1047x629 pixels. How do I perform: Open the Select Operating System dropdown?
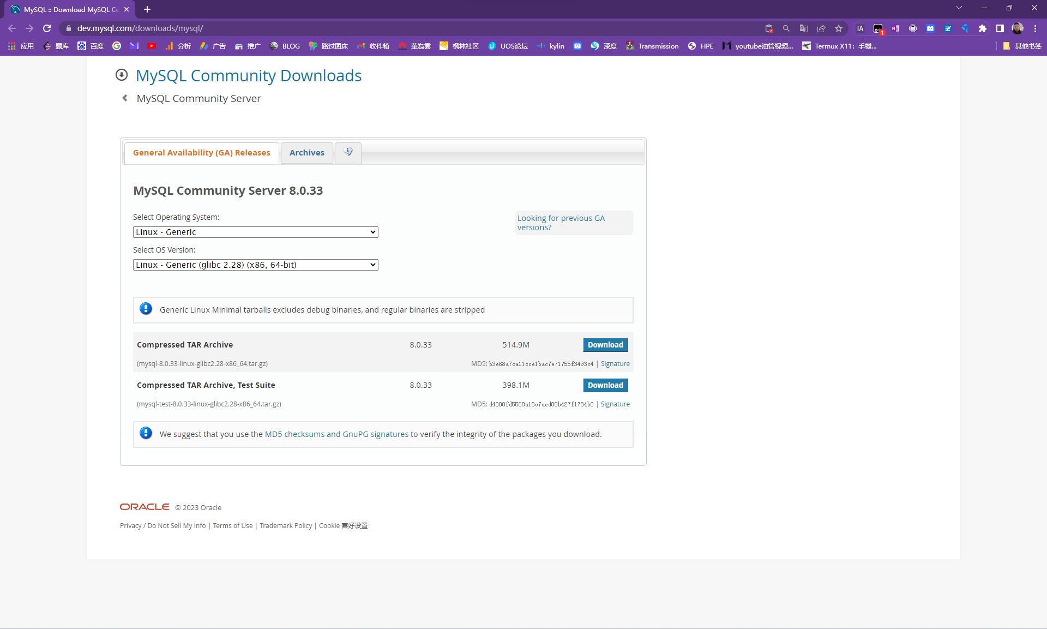click(x=256, y=232)
